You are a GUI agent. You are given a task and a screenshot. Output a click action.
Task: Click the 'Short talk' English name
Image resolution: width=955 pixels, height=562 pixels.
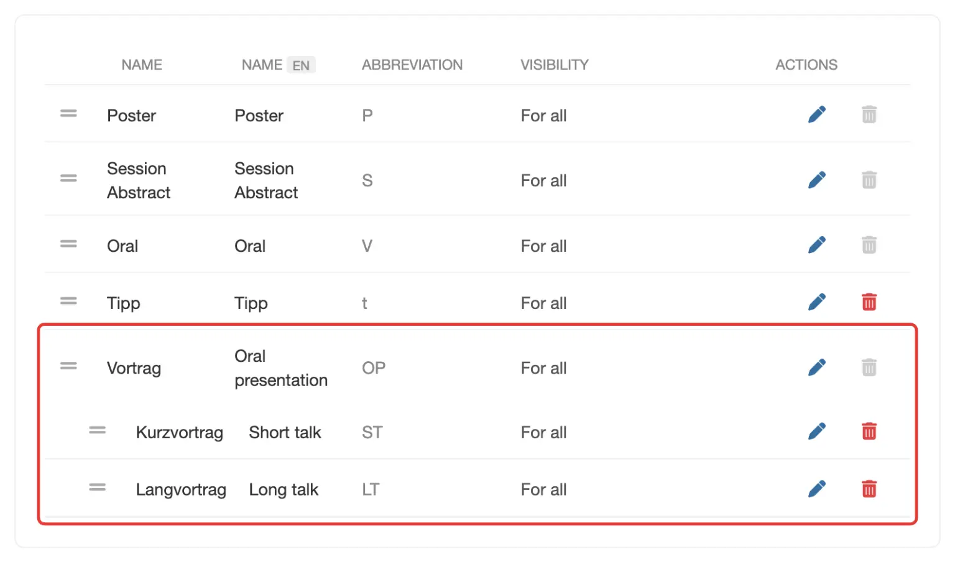pyautogui.click(x=285, y=432)
